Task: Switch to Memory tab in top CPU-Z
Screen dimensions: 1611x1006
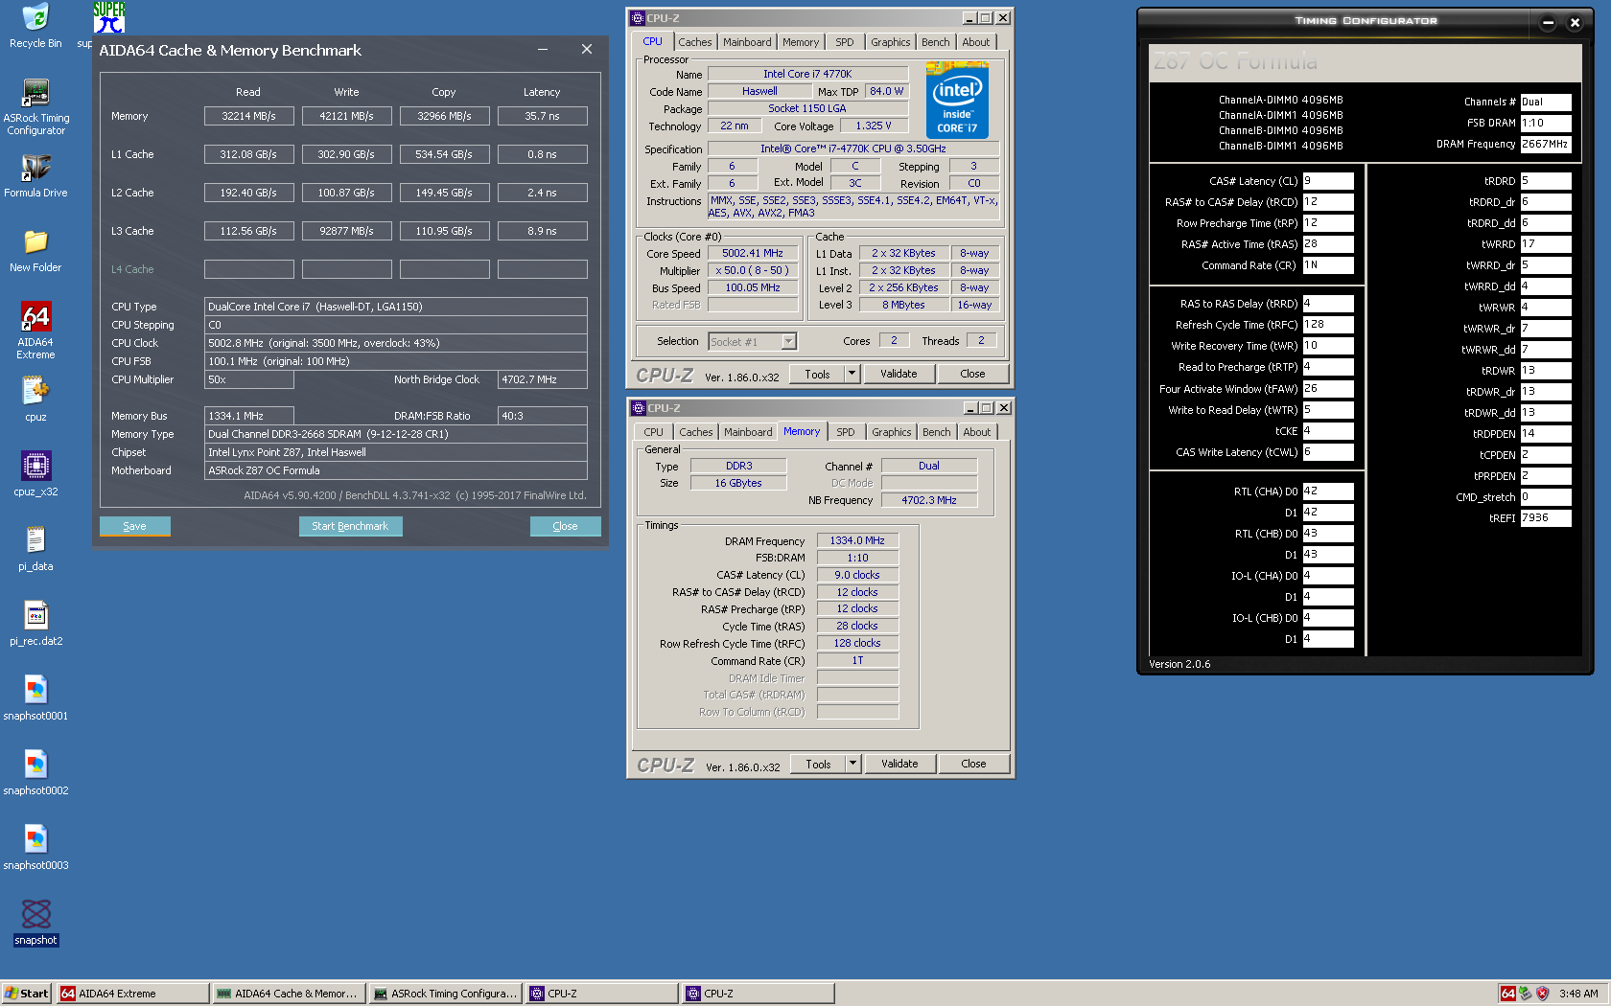Action: [x=801, y=42]
